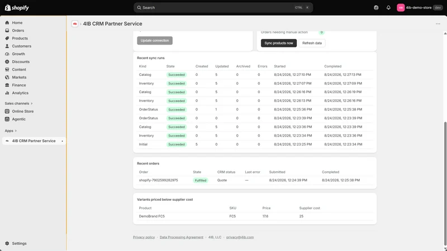Click the Fulfilled status badge
447x251 pixels.
coord(201,180)
